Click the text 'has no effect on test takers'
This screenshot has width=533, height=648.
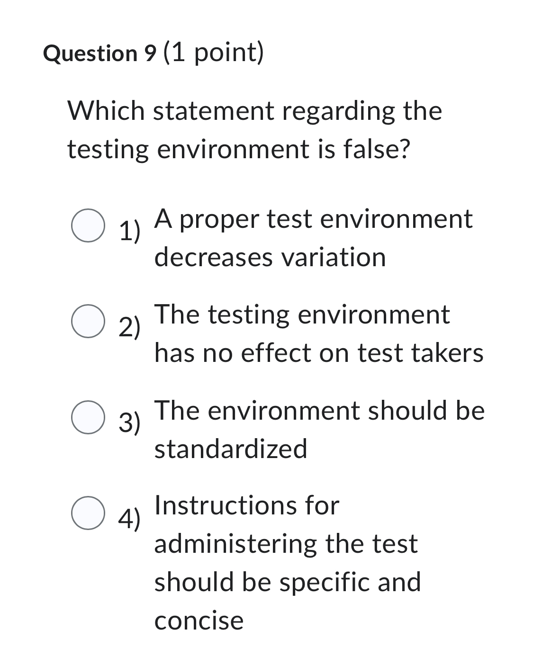(318, 352)
